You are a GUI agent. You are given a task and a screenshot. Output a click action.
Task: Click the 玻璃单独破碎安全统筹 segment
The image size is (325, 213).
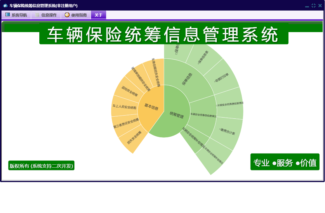(x=140, y=79)
